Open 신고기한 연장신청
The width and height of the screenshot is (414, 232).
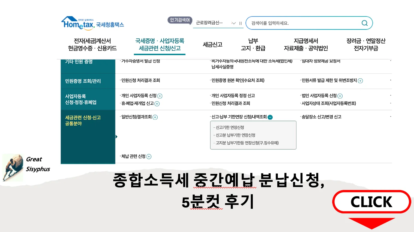(x=230, y=127)
